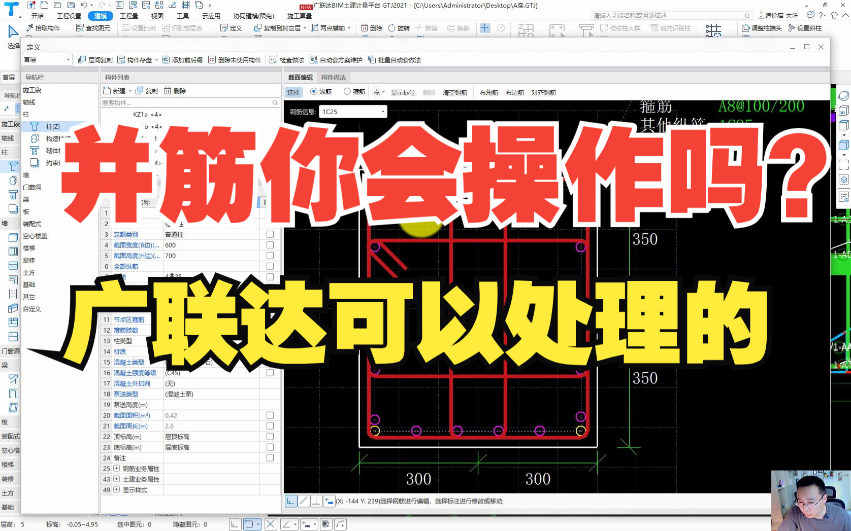Open the 开始 ribbon tab
The height and width of the screenshot is (531, 851).
37,16
